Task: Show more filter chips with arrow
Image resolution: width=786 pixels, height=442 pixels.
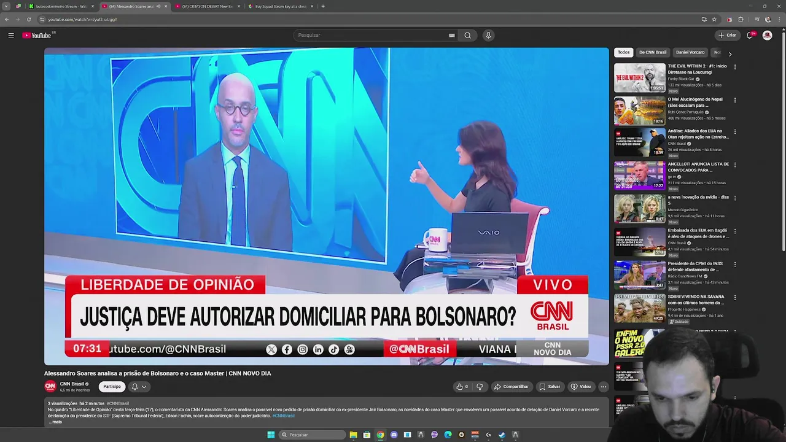Action: (x=730, y=53)
